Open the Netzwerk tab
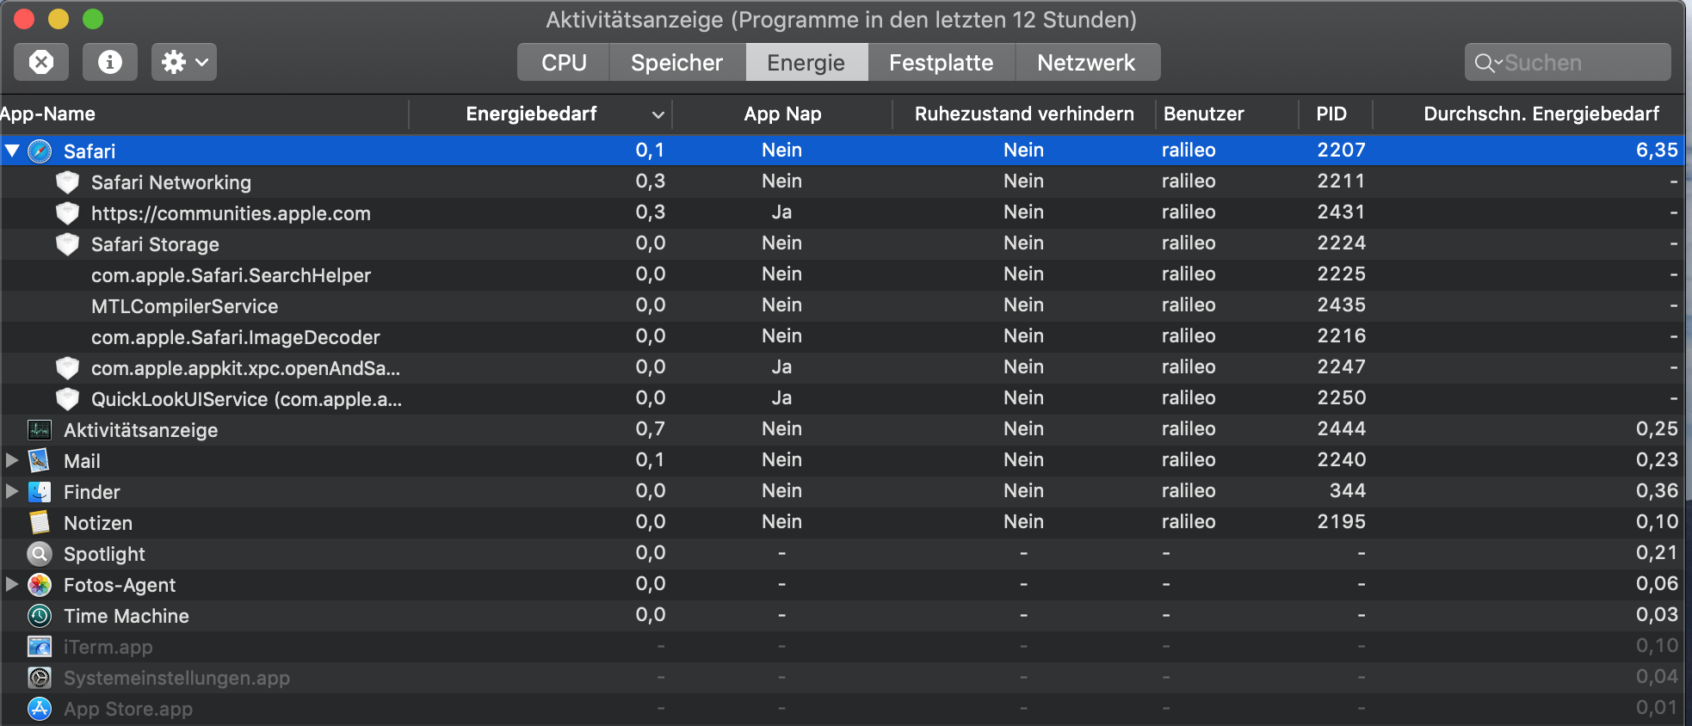This screenshot has height=726, width=1692. pos(1086,63)
